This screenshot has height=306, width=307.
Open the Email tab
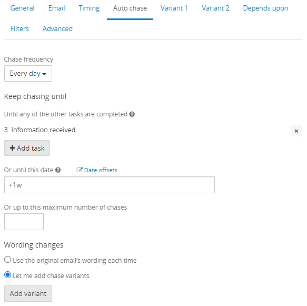click(56, 8)
